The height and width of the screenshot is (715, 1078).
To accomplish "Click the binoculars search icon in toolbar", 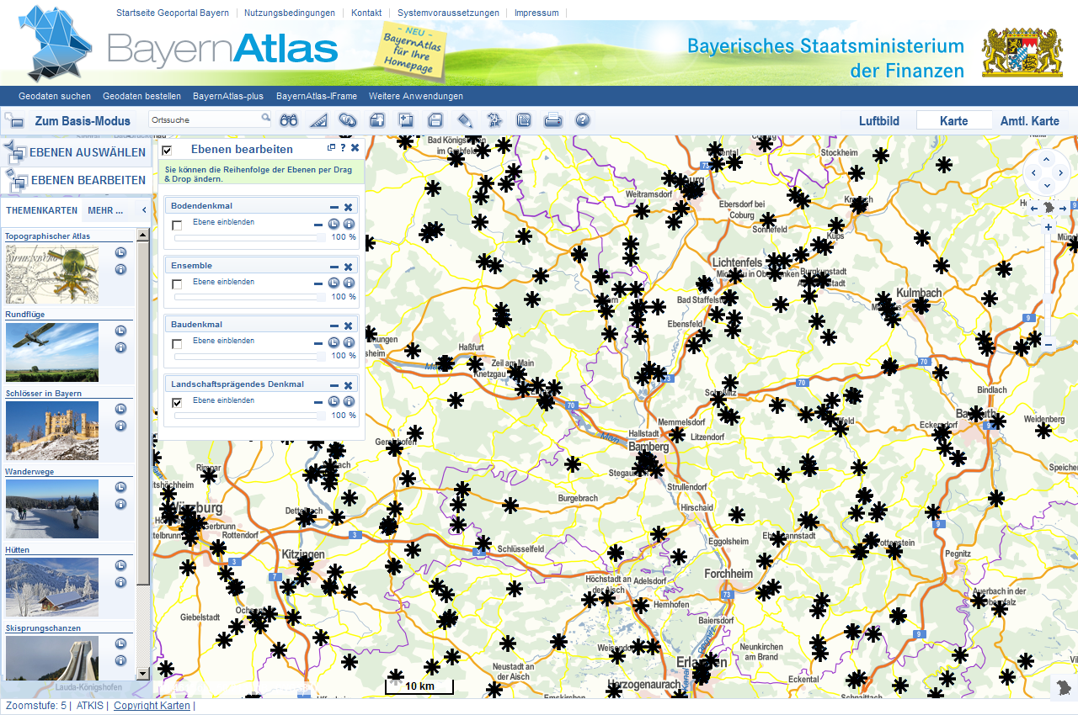I will [x=289, y=120].
